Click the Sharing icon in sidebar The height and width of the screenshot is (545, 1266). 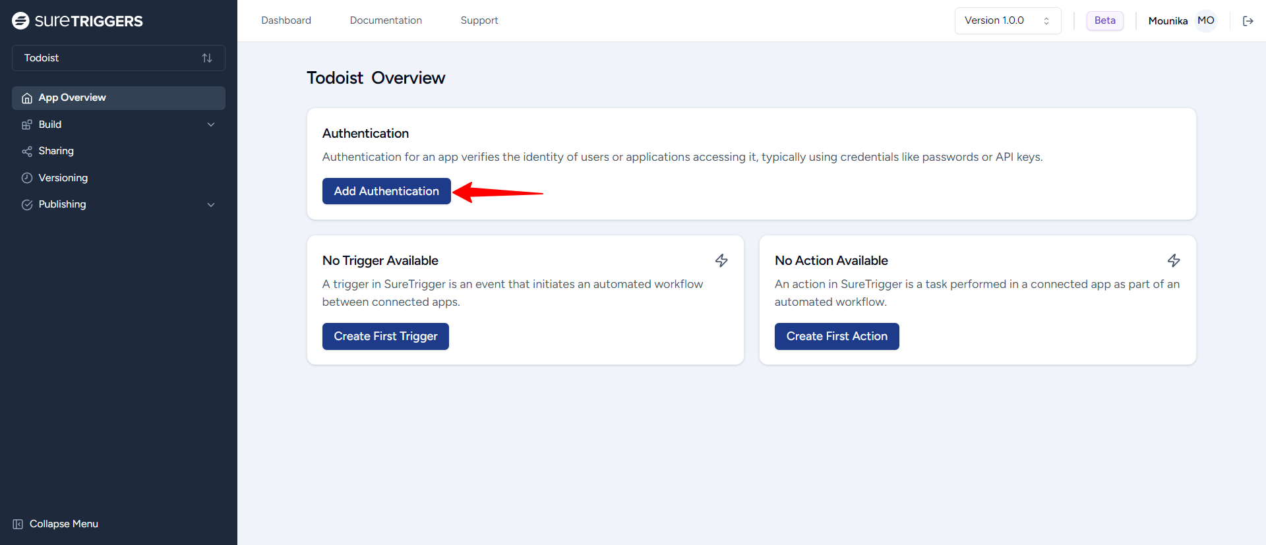tap(27, 152)
